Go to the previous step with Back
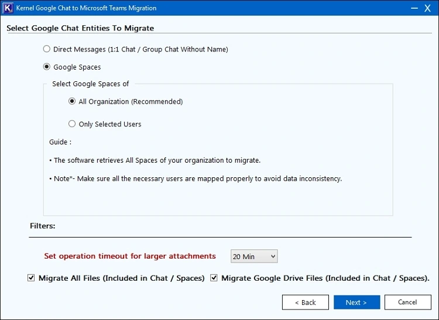 (x=305, y=302)
